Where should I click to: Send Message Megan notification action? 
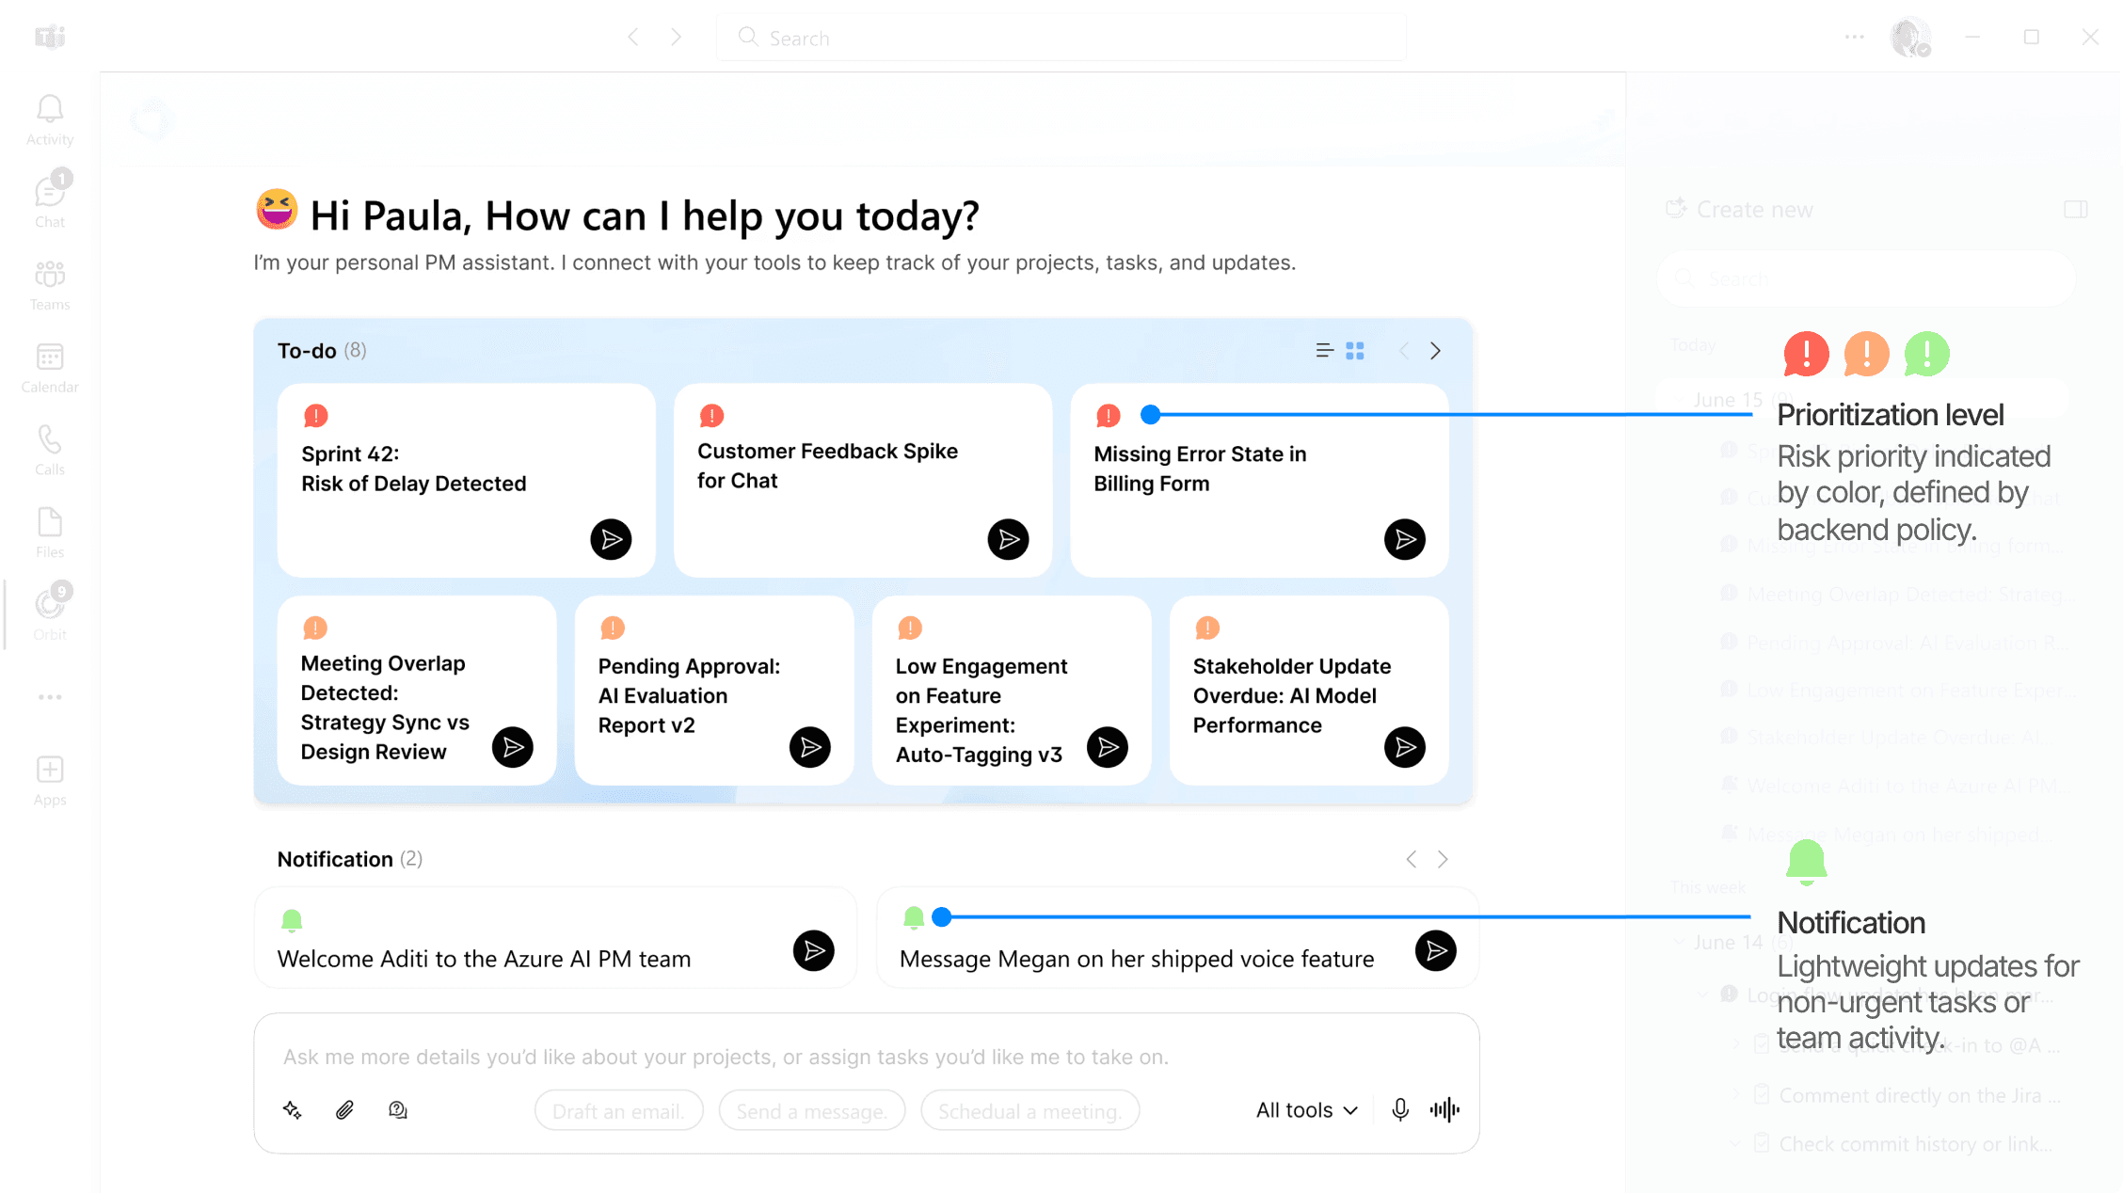pos(1435,950)
